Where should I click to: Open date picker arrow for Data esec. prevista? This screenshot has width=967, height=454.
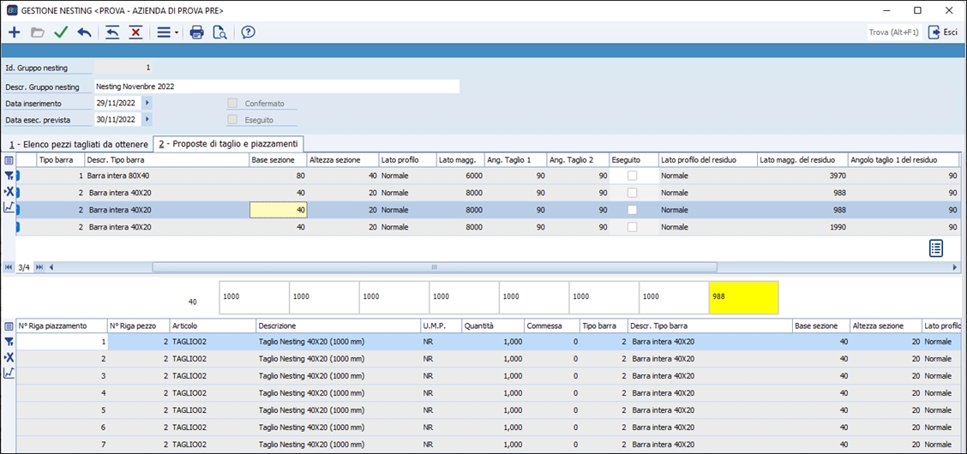pyautogui.click(x=147, y=120)
